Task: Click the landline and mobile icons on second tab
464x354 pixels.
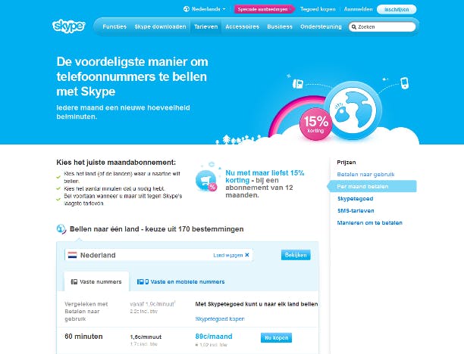Action: (x=143, y=281)
